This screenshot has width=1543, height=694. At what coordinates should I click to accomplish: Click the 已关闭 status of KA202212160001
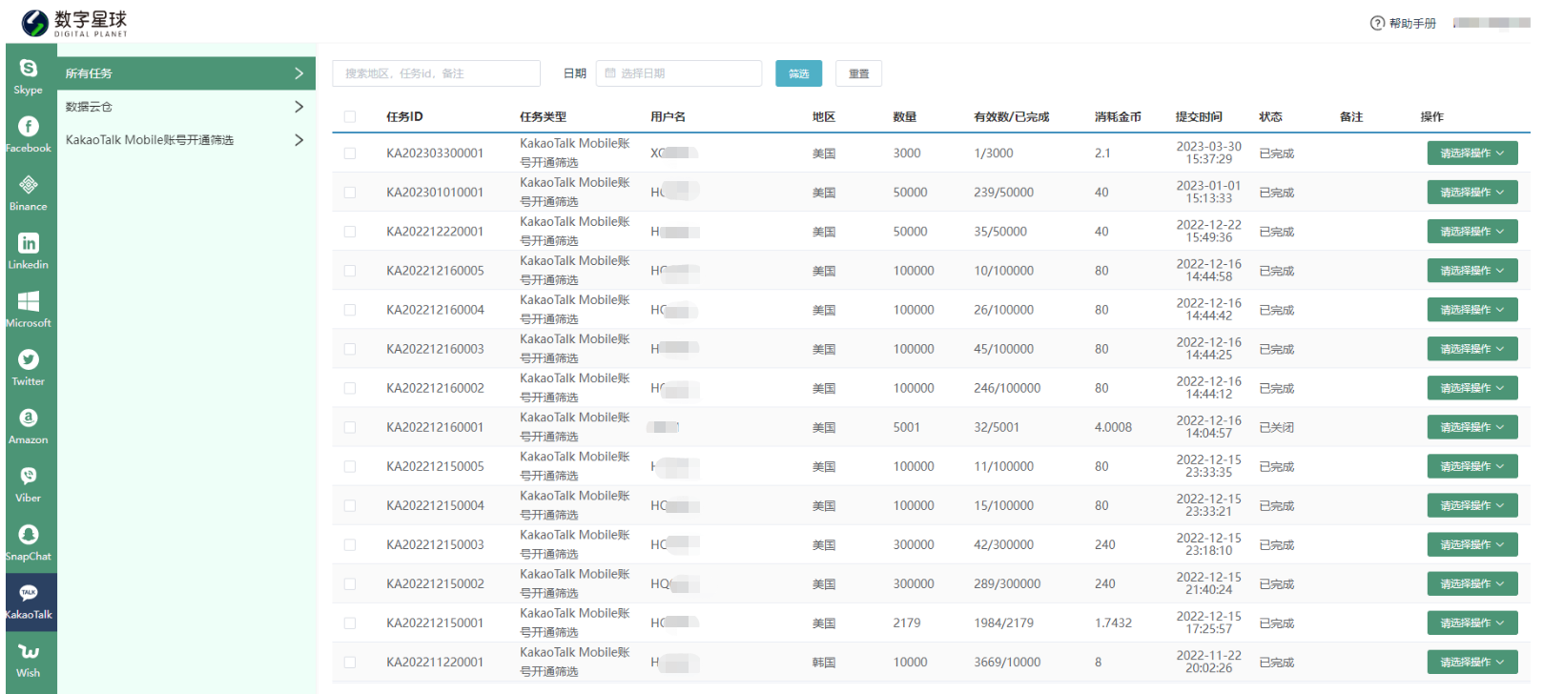point(1277,427)
